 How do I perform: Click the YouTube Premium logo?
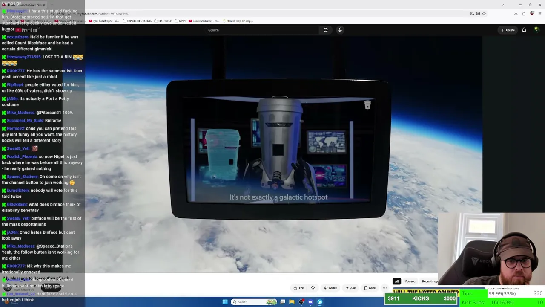tap(26, 30)
